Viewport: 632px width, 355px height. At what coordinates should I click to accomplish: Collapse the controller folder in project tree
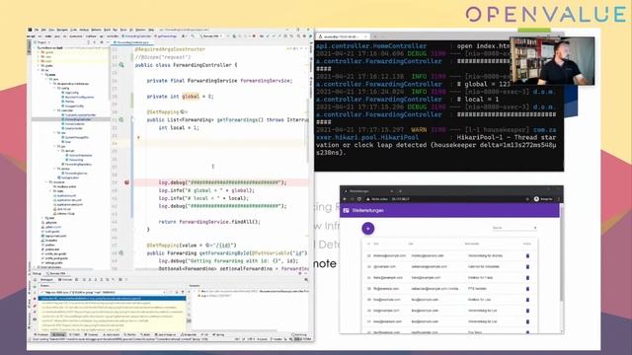coord(55,110)
